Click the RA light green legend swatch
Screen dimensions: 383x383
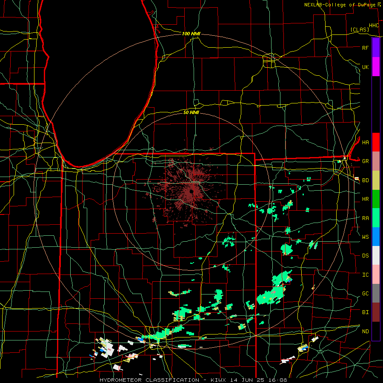coord(376,218)
